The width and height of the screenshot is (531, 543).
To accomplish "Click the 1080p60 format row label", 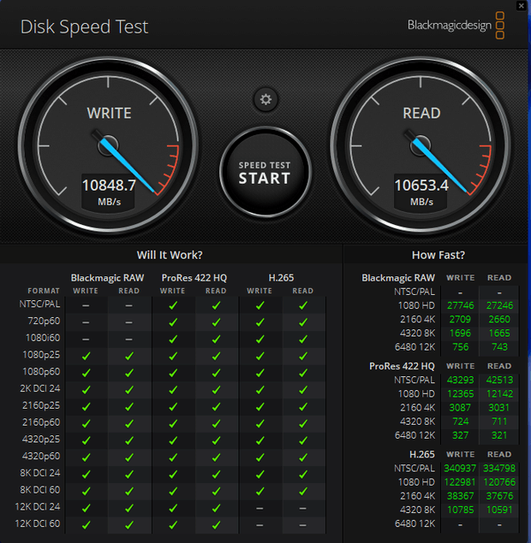I will click(41, 372).
